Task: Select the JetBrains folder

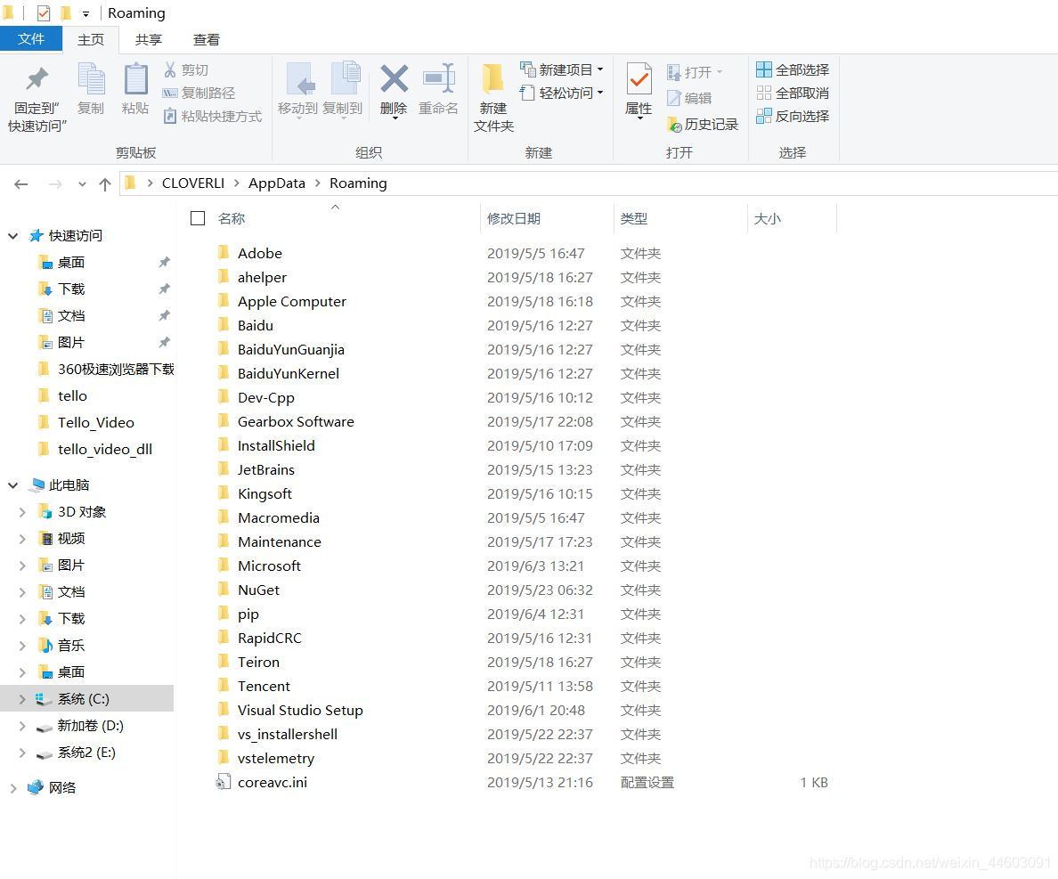Action: (266, 469)
